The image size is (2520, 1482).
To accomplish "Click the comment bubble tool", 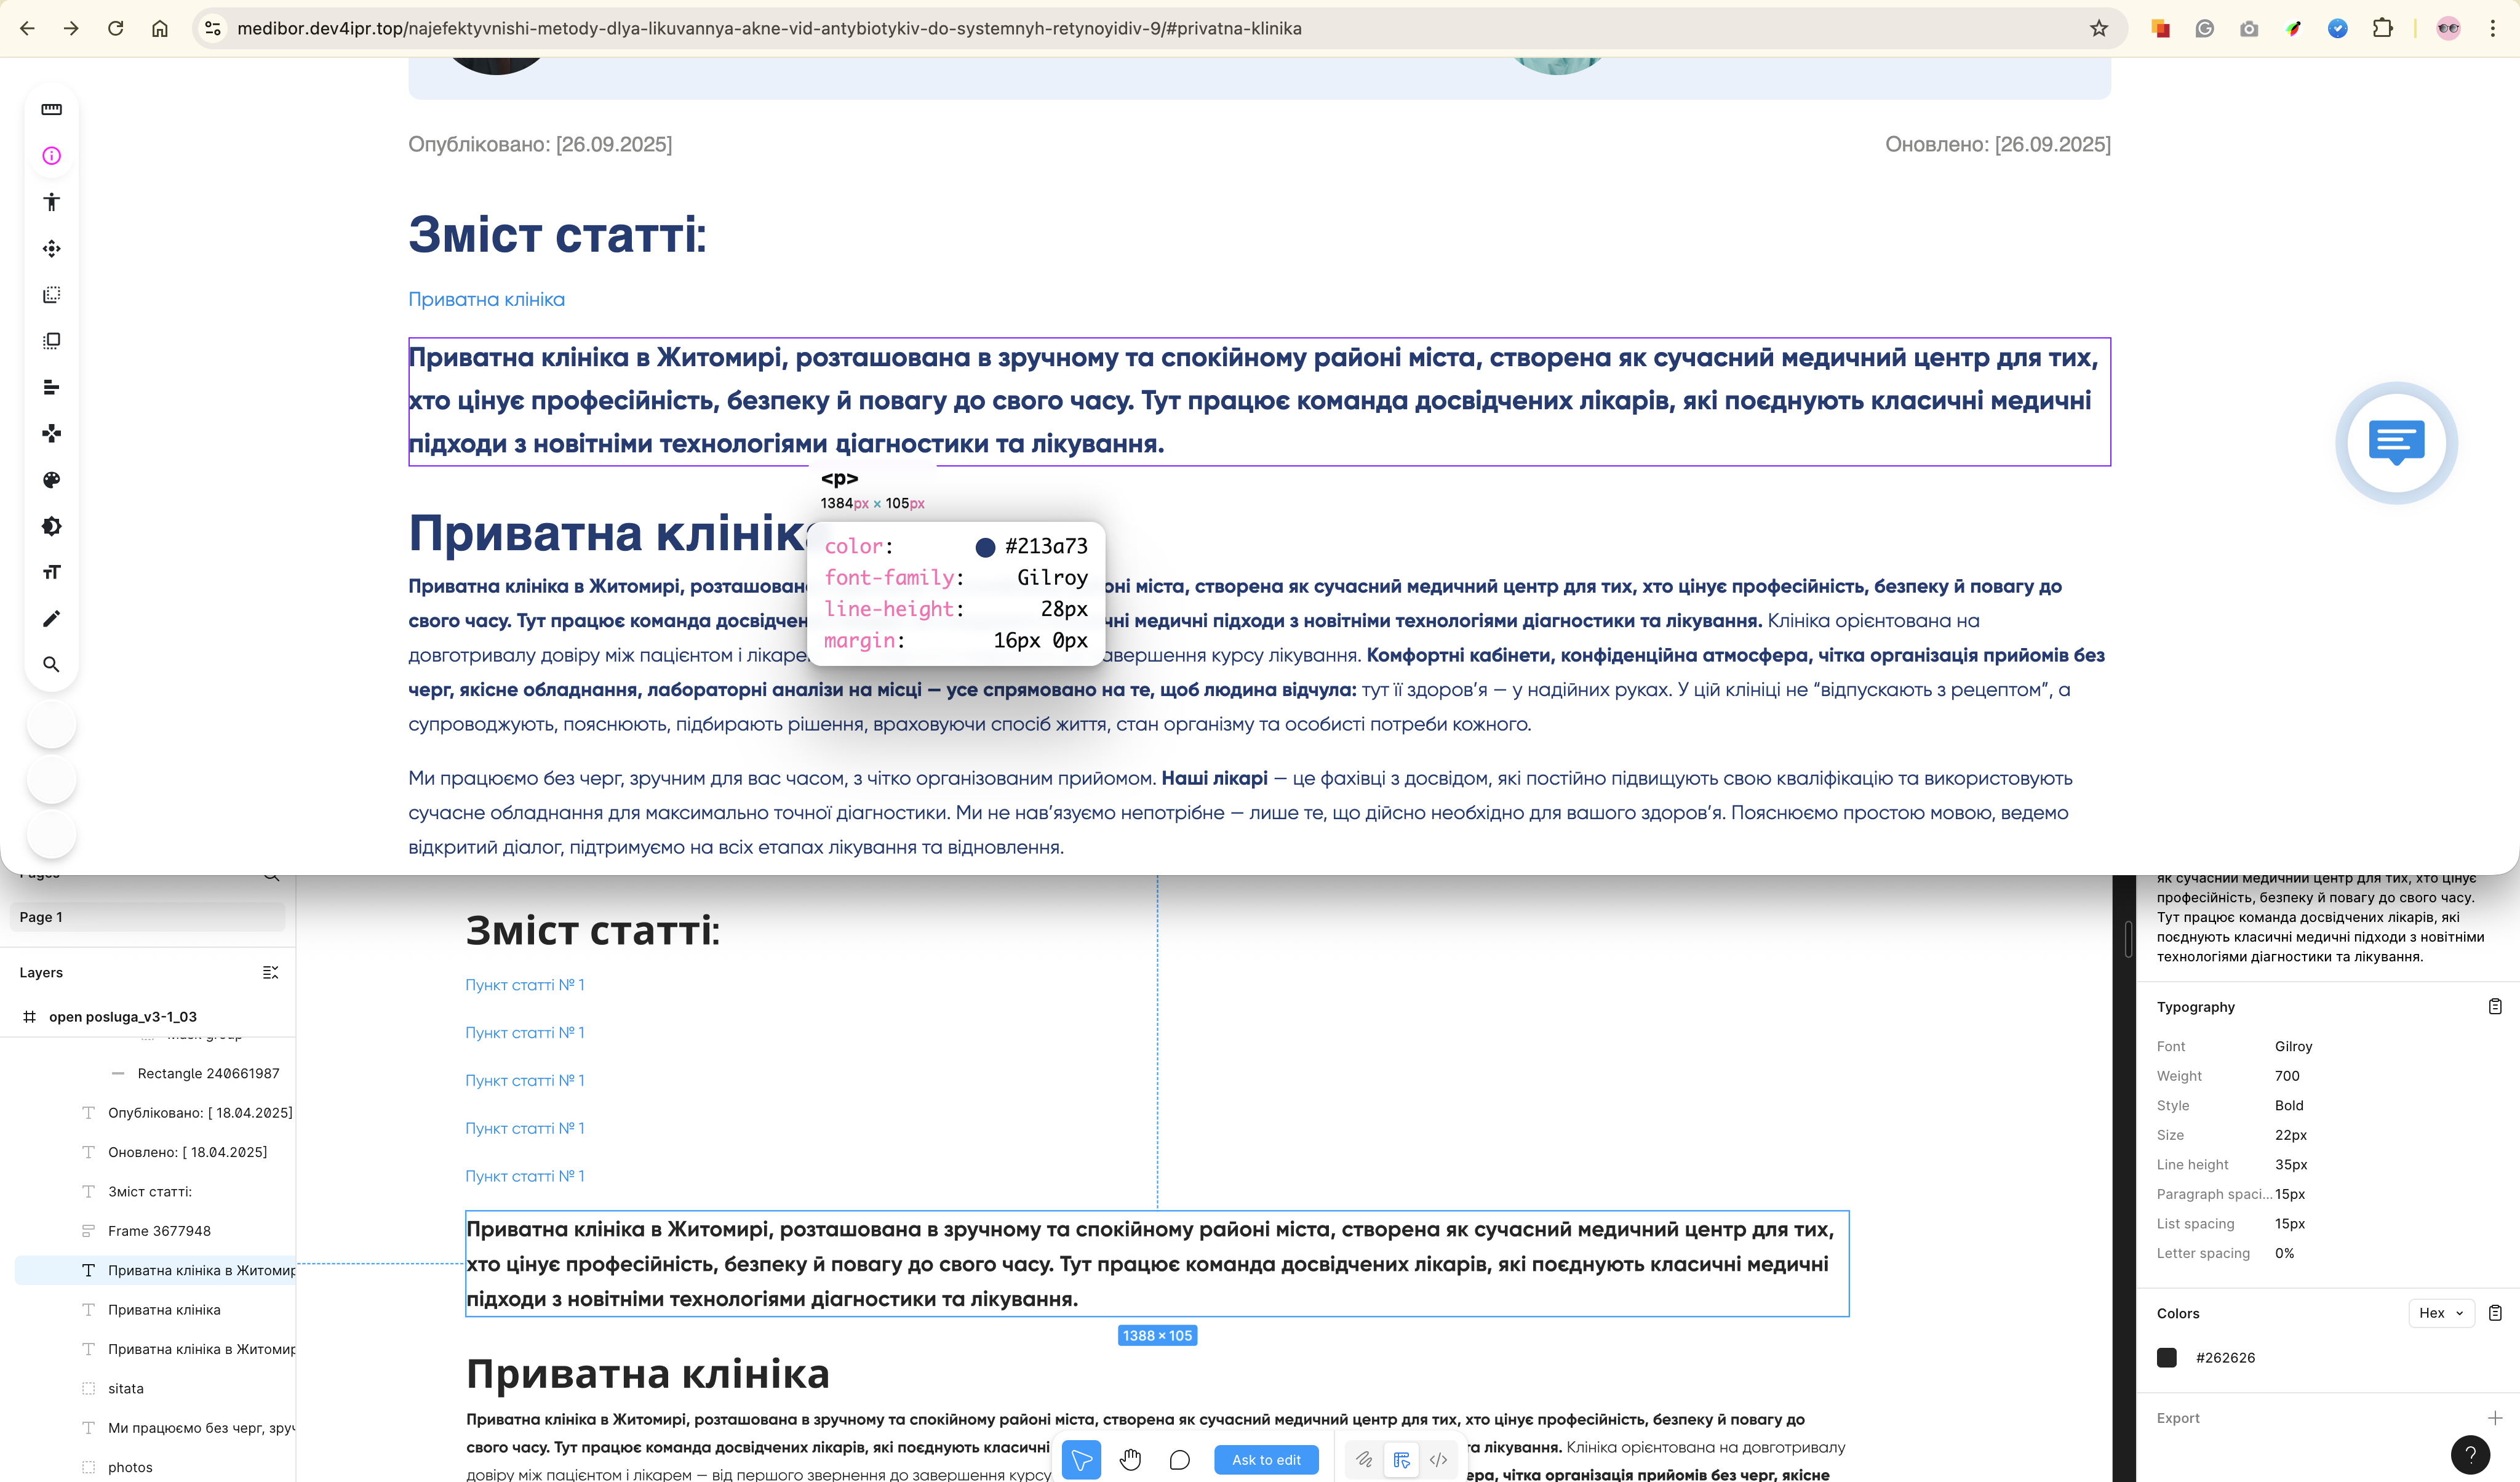I will click(1179, 1460).
